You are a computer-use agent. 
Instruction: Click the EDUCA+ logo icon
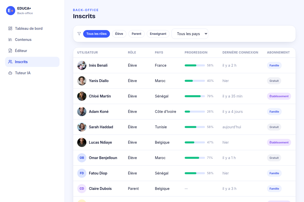point(11,11)
